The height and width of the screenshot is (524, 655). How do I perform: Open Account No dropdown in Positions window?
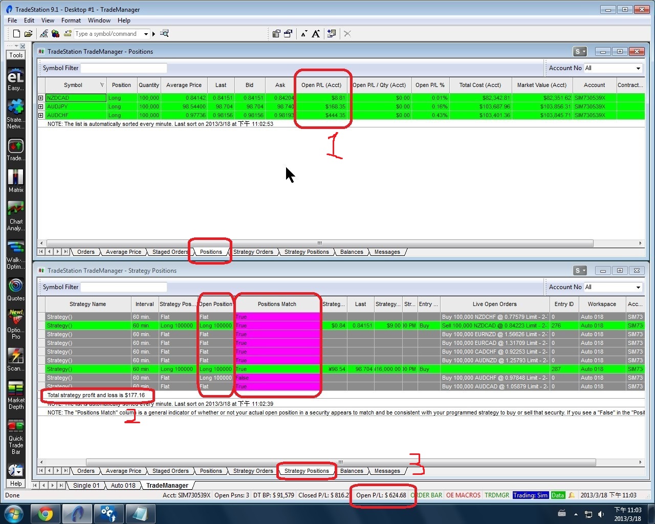pos(638,68)
